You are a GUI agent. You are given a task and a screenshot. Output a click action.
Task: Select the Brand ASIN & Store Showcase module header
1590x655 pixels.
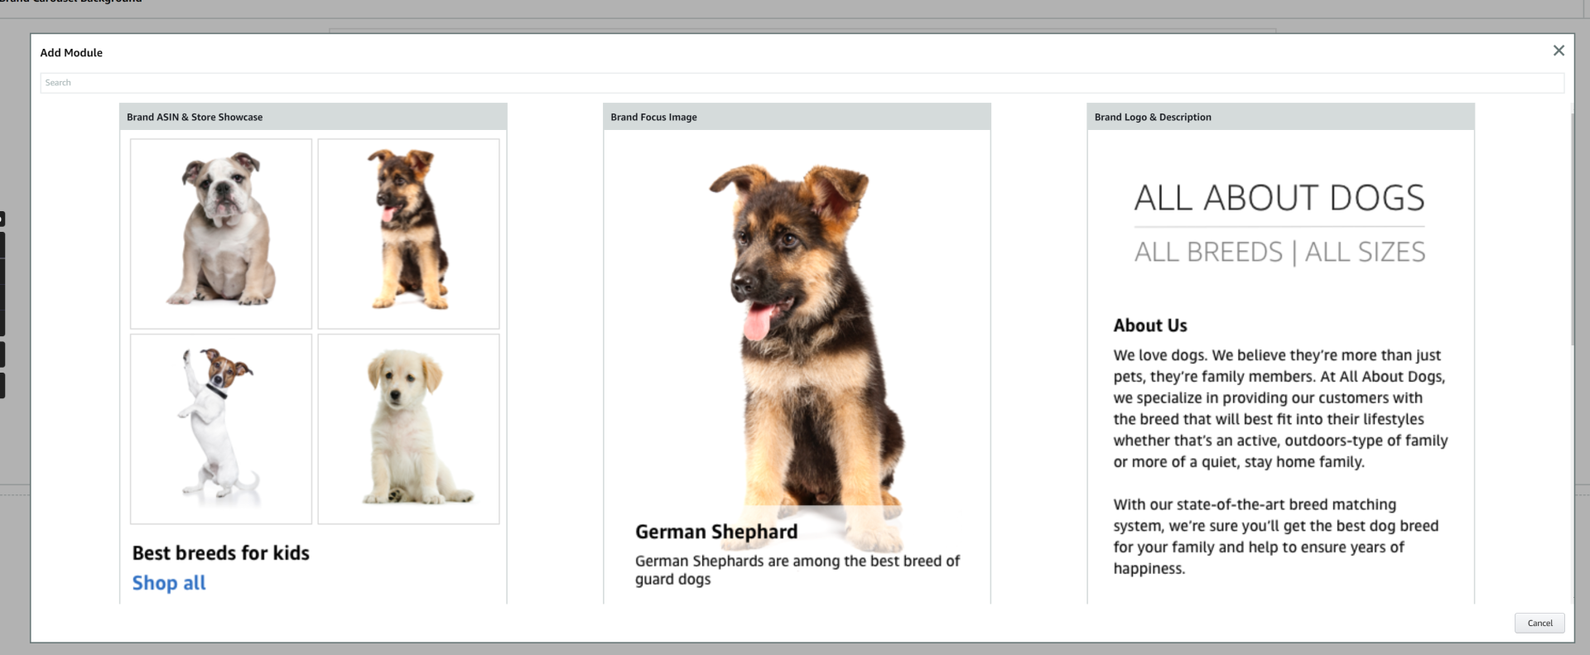[313, 117]
